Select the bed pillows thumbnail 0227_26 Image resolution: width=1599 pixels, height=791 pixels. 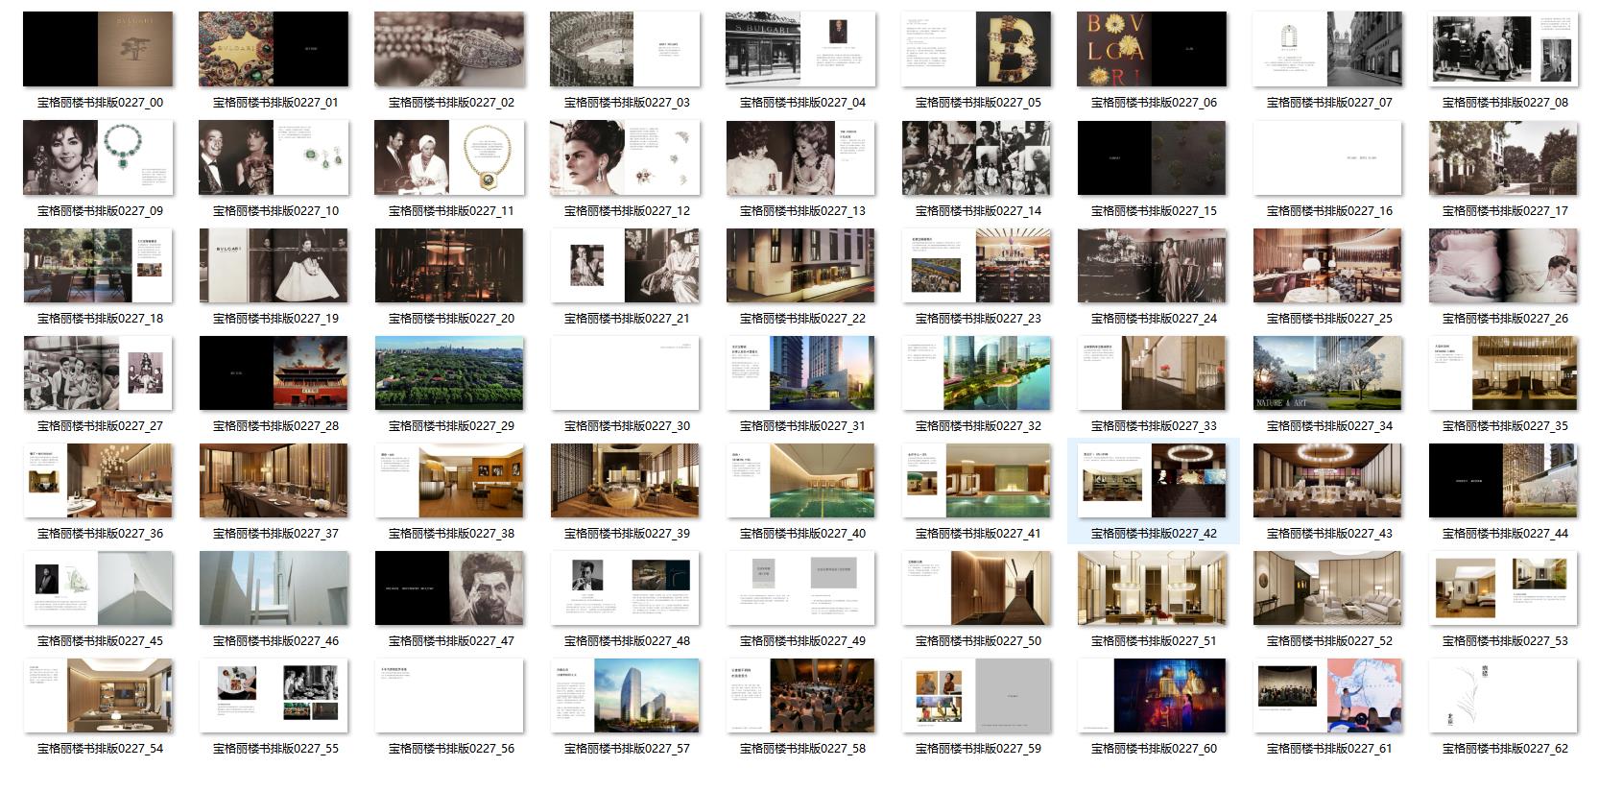pyautogui.click(x=1503, y=265)
